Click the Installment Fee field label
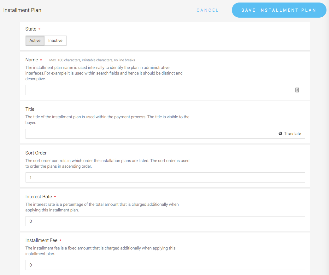Viewport: 329px width, 275px height. 41,240
